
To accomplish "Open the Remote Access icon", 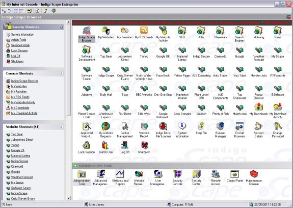I will [x=216, y=177].
